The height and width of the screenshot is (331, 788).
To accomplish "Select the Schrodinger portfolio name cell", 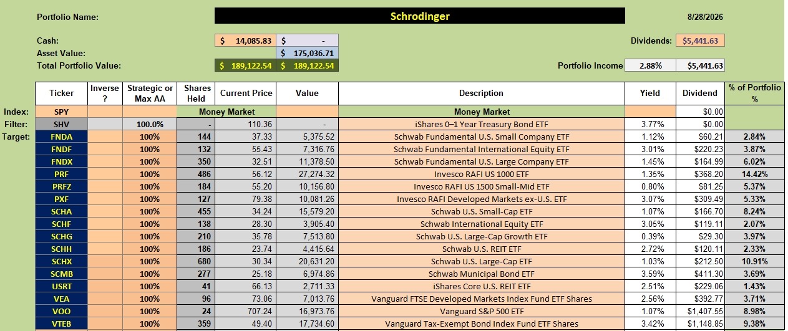I will [419, 16].
